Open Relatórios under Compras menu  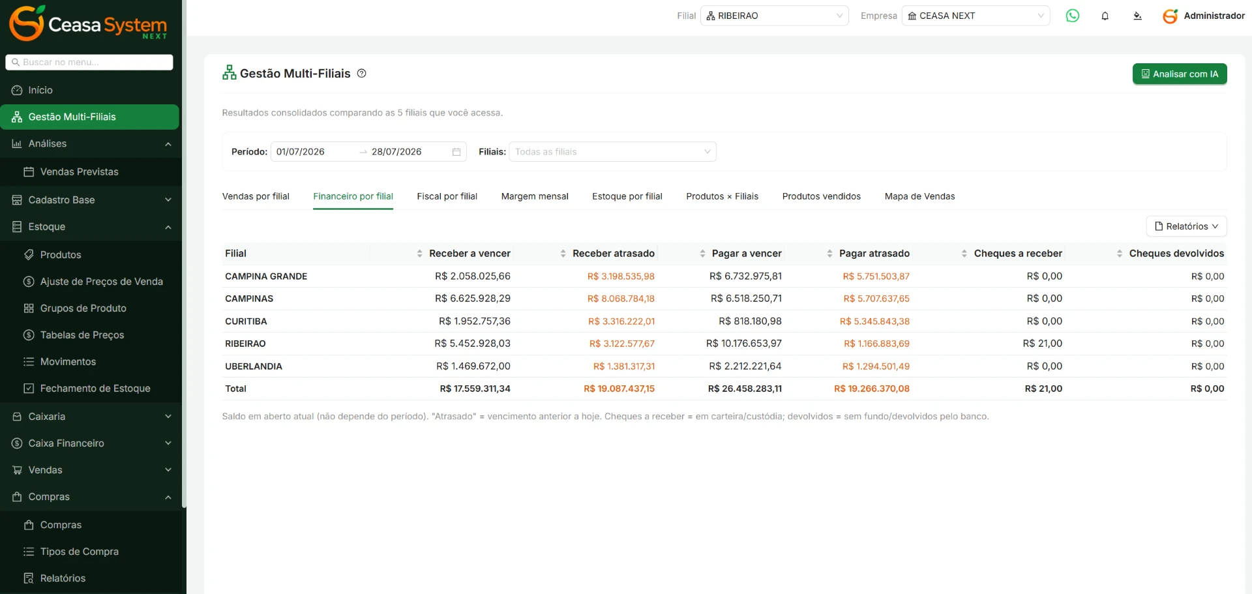point(90,578)
